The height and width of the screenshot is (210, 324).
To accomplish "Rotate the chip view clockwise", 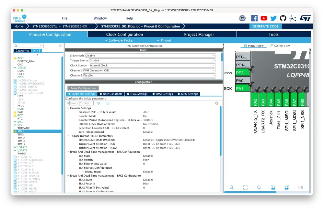I will (x=273, y=187).
